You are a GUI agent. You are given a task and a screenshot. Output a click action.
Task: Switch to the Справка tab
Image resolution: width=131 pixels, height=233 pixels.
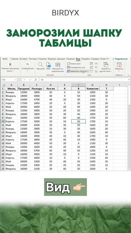point(95,59)
